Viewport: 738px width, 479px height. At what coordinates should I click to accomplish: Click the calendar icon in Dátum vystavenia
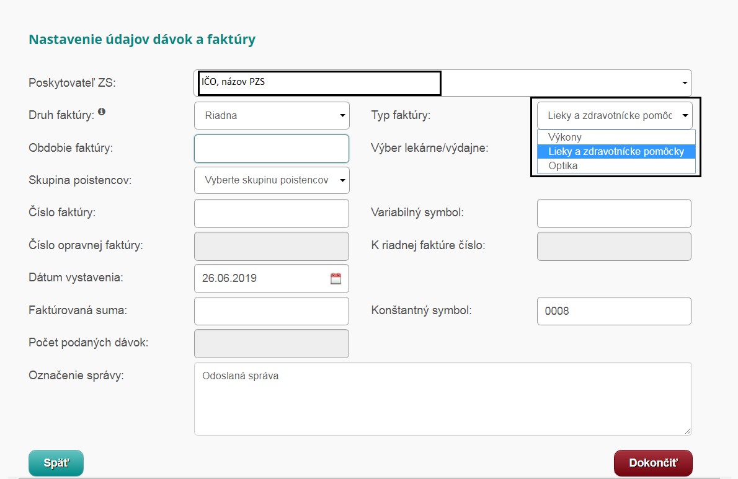336,279
